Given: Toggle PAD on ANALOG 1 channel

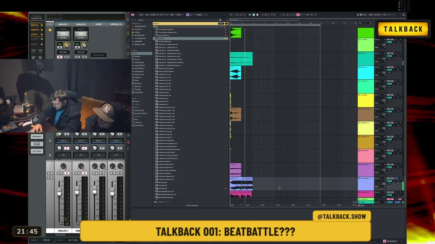Looking at the screenshot, I should 67,57.
